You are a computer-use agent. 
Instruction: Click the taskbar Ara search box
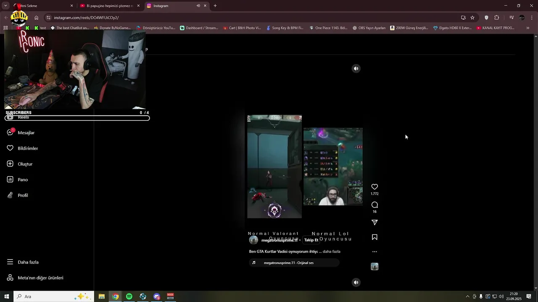coord(54,297)
